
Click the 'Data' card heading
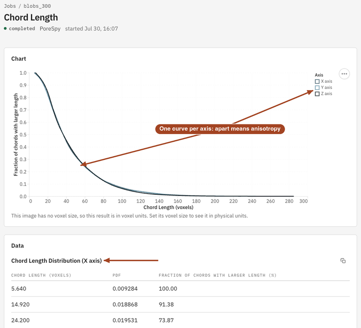tap(17, 246)
